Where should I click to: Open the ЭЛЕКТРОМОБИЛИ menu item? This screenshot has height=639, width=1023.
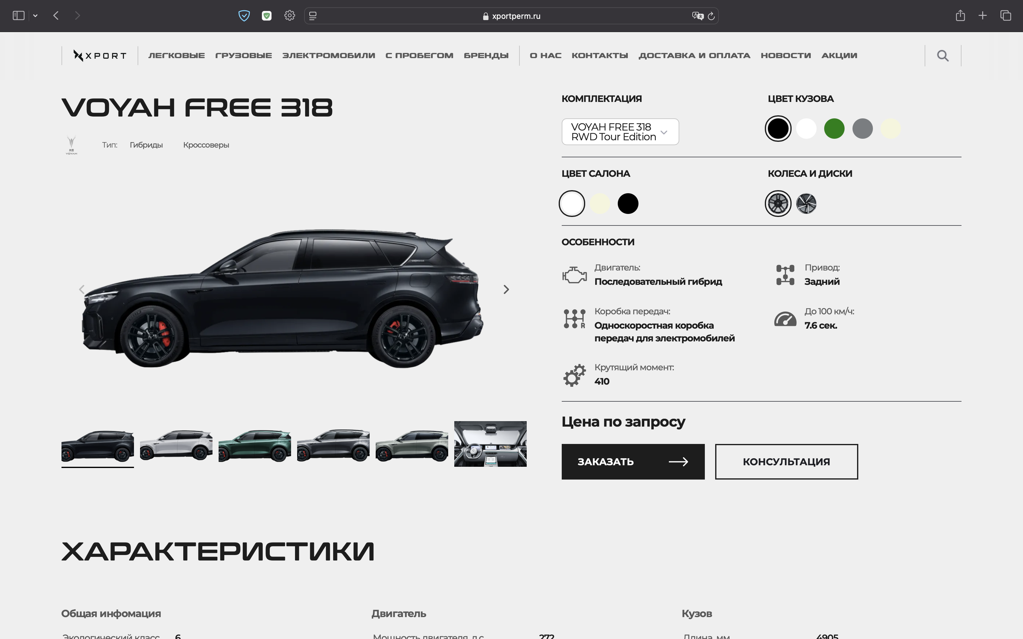point(329,55)
